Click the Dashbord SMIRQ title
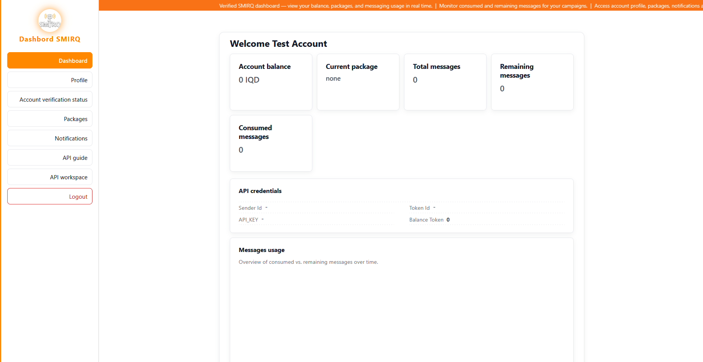Viewport: 703px width, 362px height. pyautogui.click(x=49, y=39)
